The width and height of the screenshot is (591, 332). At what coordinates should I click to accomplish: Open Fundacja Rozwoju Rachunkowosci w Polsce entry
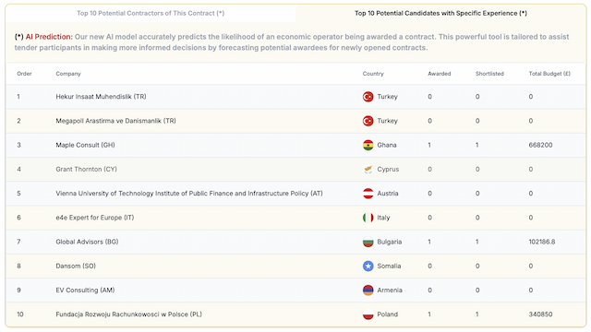[x=129, y=314]
